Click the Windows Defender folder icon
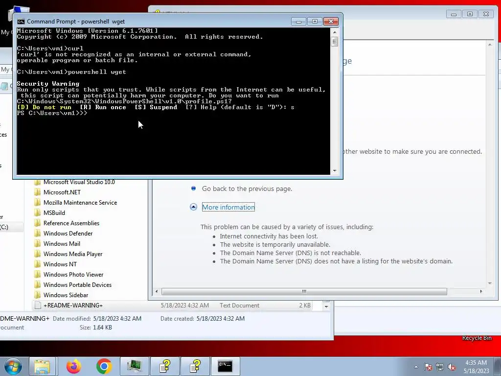 [37, 234]
